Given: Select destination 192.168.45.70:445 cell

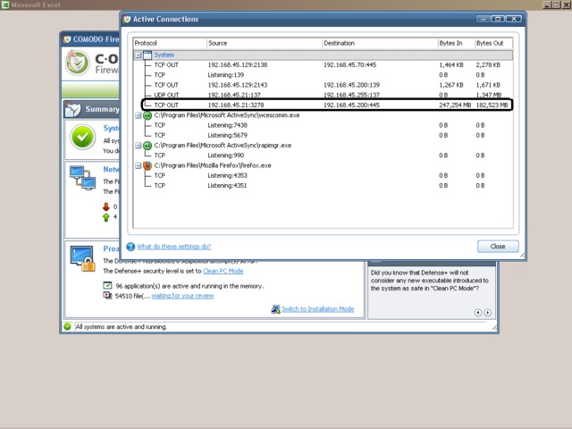Looking at the screenshot, I should [x=349, y=65].
